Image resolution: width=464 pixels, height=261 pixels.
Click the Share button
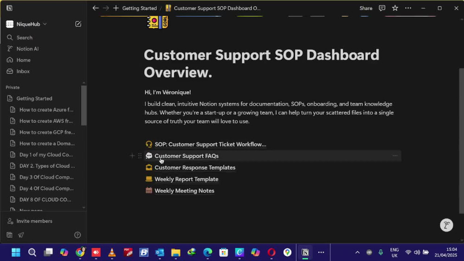pyautogui.click(x=366, y=8)
